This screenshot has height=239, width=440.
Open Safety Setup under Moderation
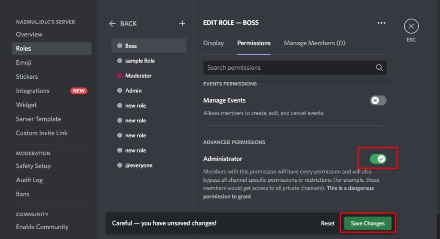(x=34, y=166)
